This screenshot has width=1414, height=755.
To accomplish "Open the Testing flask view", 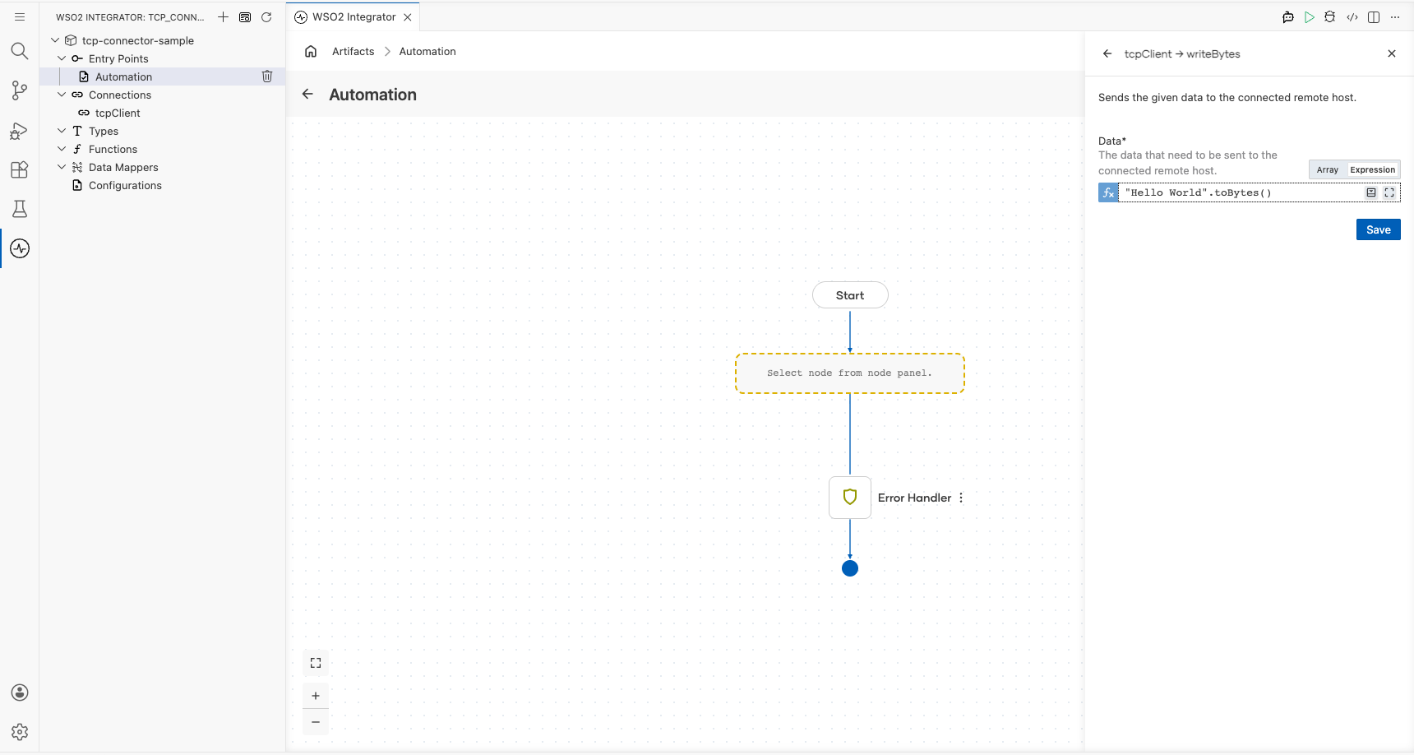I will [x=20, y=209].
